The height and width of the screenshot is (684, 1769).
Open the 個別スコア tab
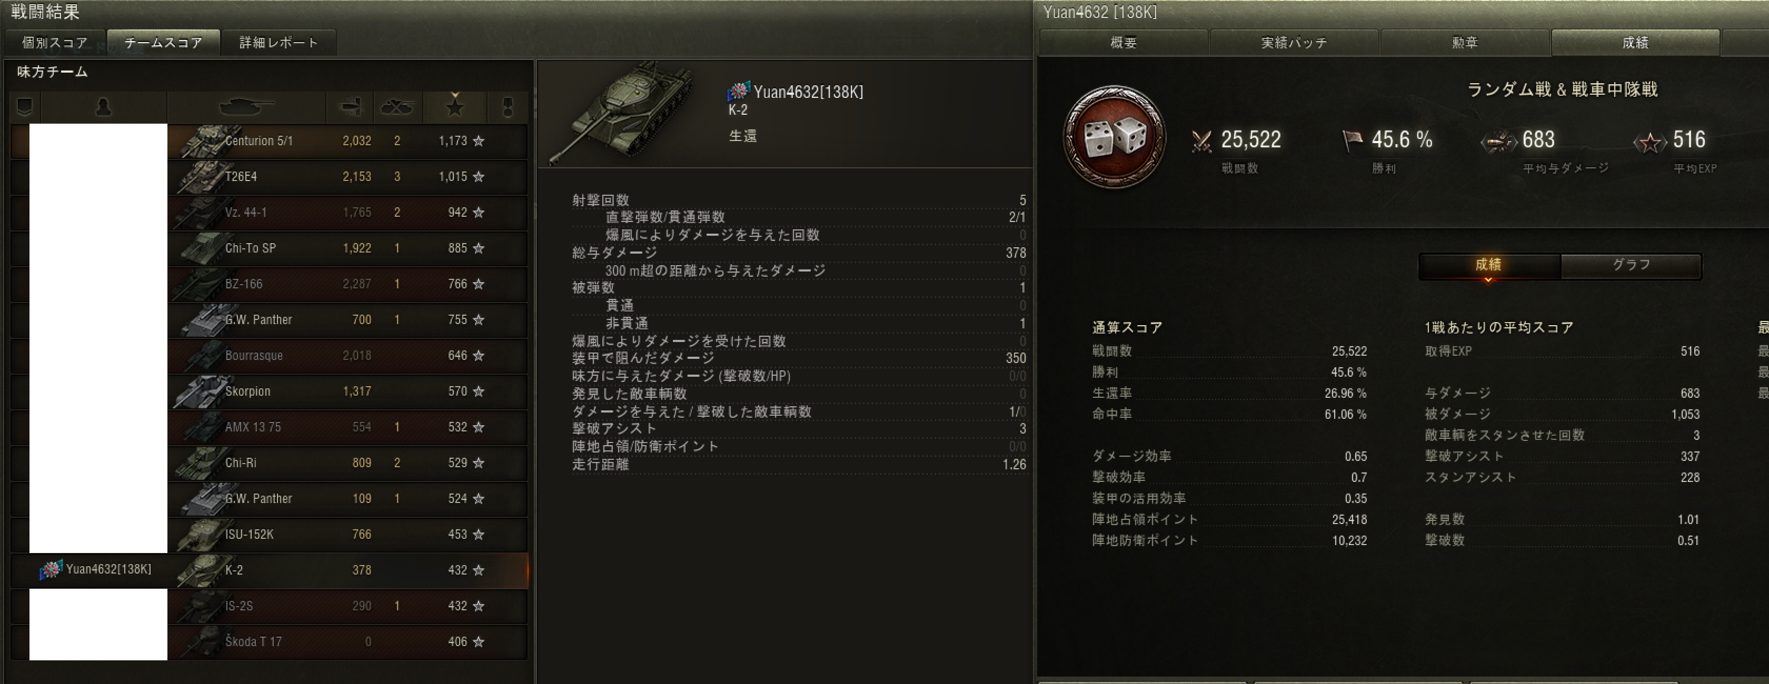point(55,43)
